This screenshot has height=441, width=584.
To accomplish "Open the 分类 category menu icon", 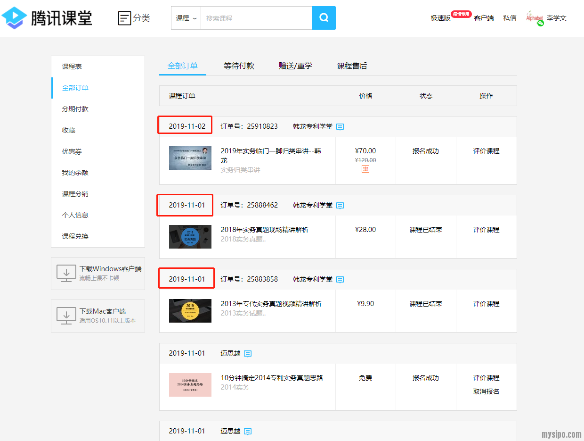I will [124, 18].
